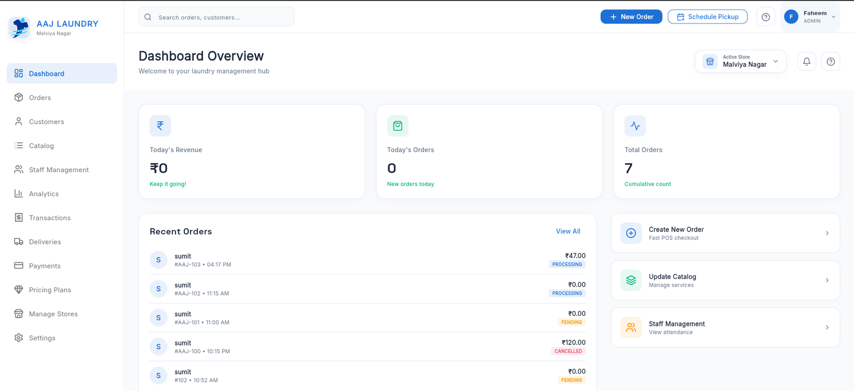The image size is (854, 391).
Task: Click the Pricing Plans diamond icon
Action: pyautogui.click(x=19, y=290)
